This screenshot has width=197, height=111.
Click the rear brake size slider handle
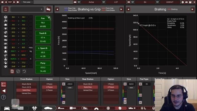[x=125, y=99]
